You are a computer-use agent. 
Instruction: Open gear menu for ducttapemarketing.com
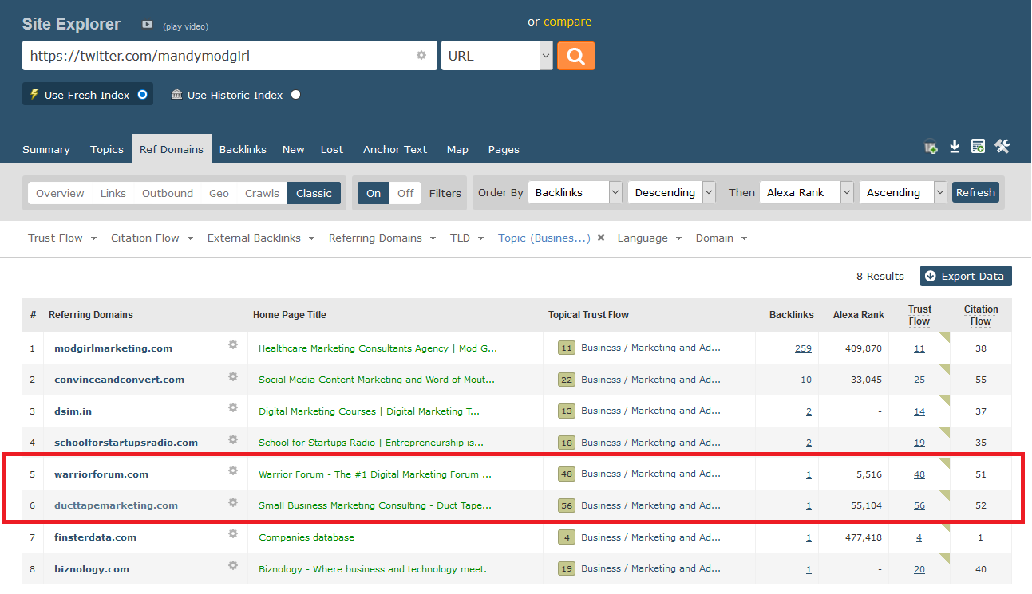[233, 502]
